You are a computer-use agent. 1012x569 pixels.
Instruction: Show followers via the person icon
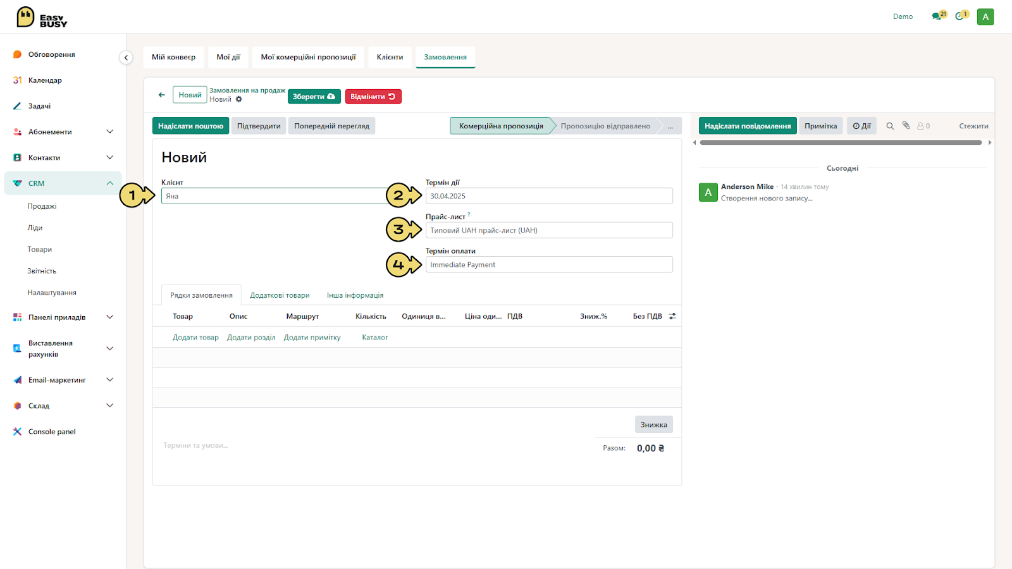[923, 126]
